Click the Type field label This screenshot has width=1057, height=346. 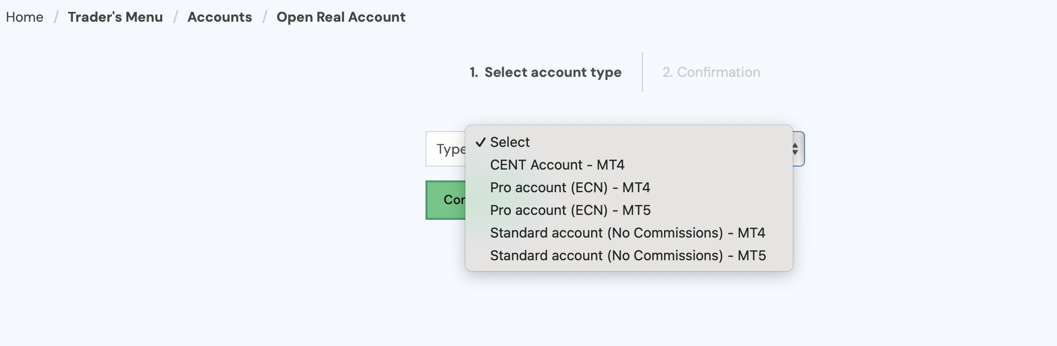pyautogui.click(x=450, y=149)
